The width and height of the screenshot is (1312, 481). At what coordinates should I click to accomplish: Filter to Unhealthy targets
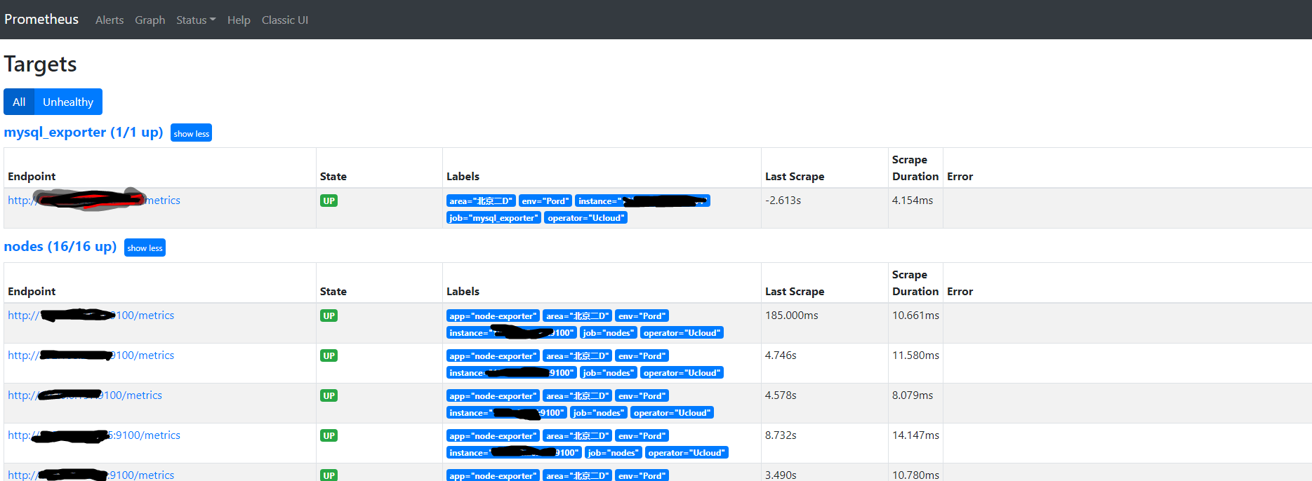(x=68, y=102)
